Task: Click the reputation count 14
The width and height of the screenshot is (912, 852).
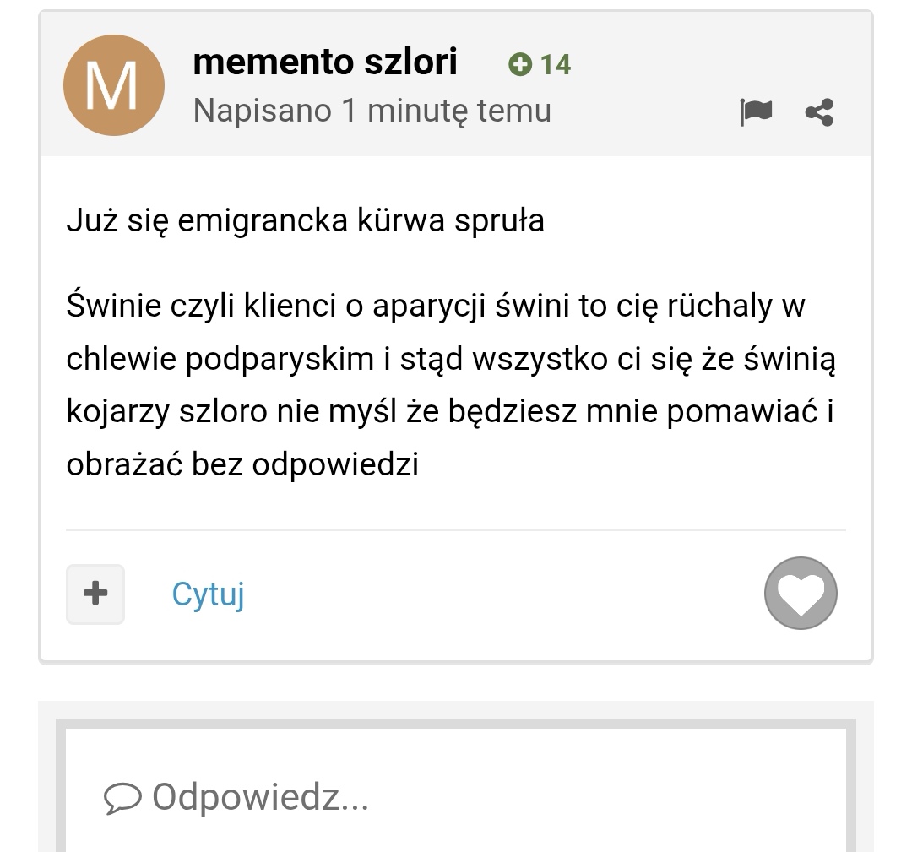Action: [x=556, y=64]
